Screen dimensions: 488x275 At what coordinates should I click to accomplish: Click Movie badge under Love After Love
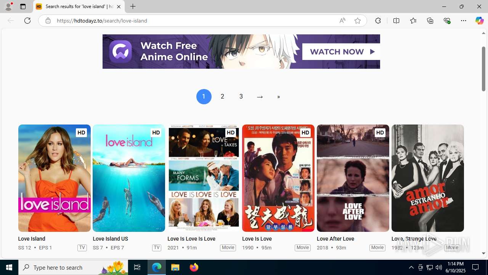377,247
